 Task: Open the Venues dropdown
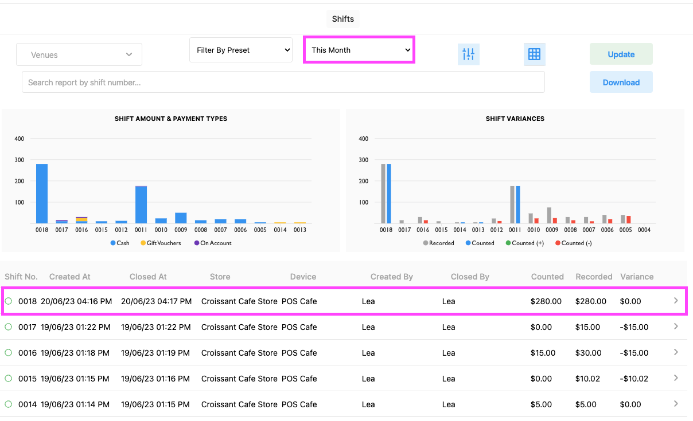click(79, 55)
